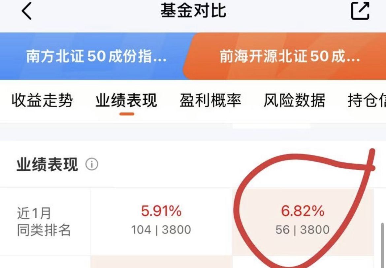Viewport: 386px width, 268px height.
Task: Click the orange underline indicator under 业绩表现
Action: coord(127,114)
